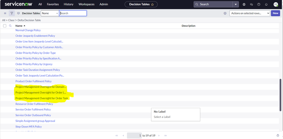Open Project Management Oversight for Order Task
This screenshot has width=283, height=139.
click(x=42, y=98)
